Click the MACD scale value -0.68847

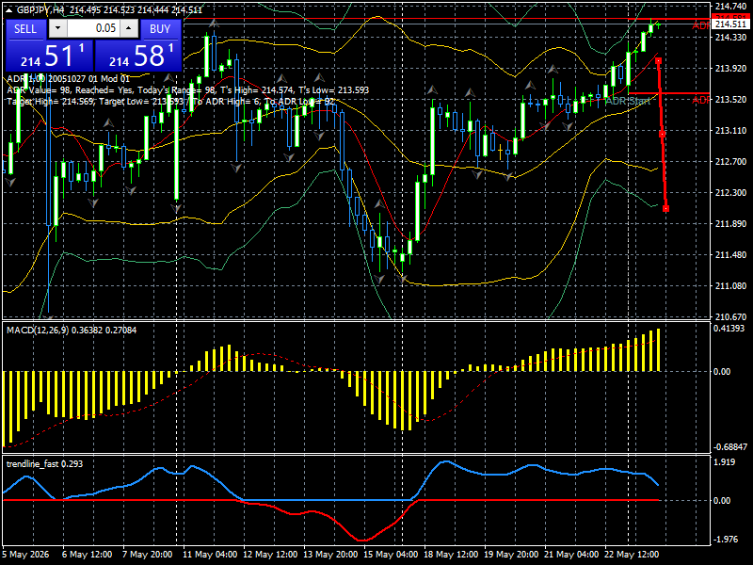click(x=730, y=446)
